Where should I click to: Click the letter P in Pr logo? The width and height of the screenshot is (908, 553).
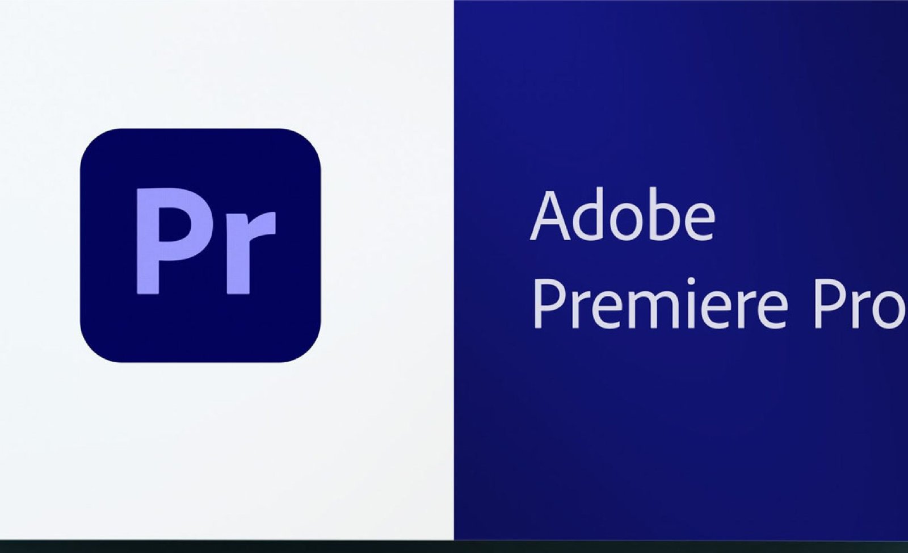tap(170, 241)
